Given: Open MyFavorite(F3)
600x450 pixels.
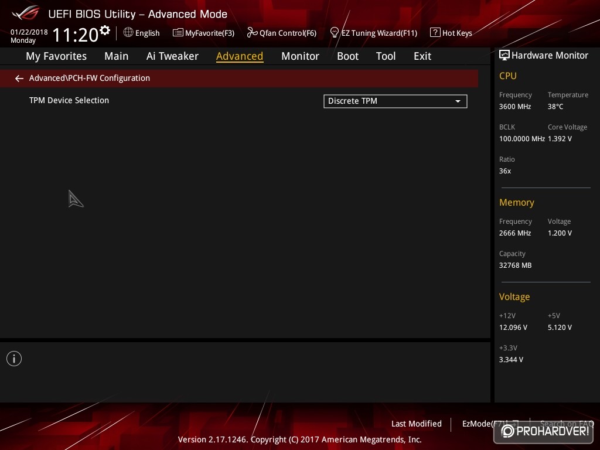Looking at the screenshot, I should click(x=210, y=33).
